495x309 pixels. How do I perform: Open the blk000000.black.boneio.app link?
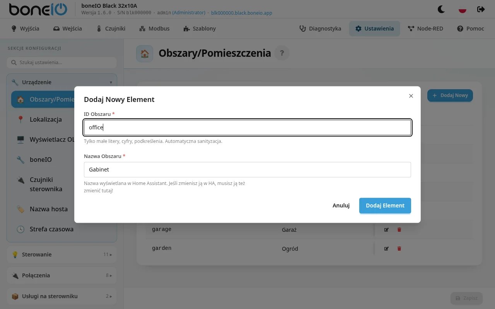coord(242,13)
